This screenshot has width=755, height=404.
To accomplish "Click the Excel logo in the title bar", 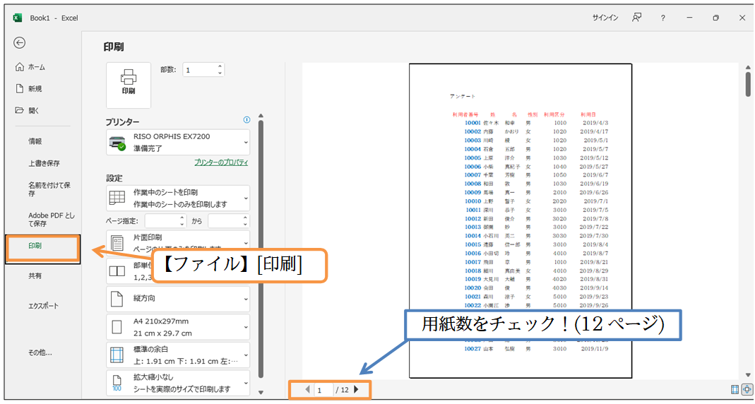I will (18, 18).
